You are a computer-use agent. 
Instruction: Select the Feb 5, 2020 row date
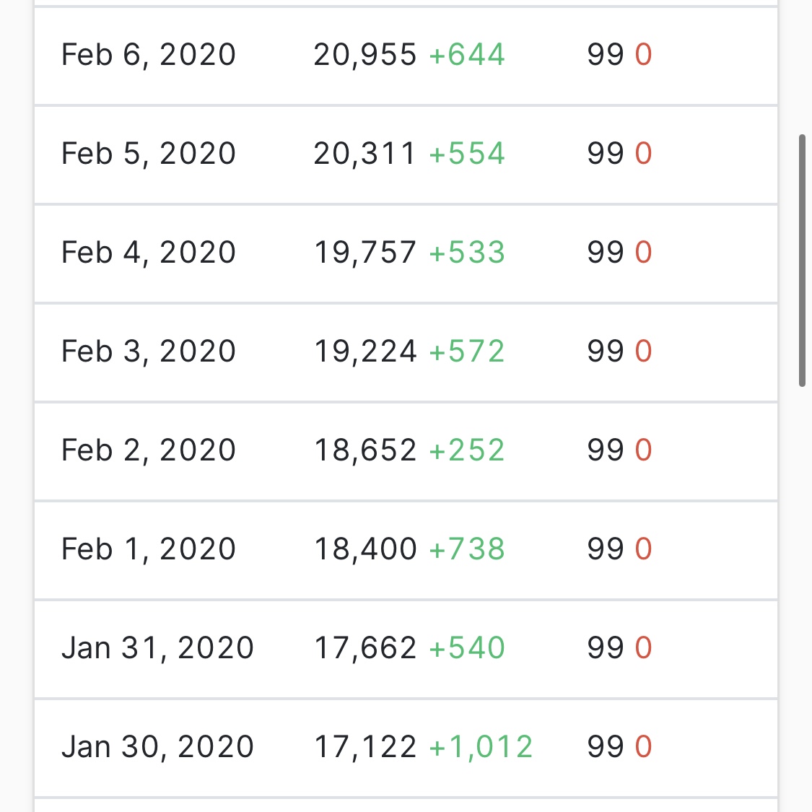tap(149, 154)
